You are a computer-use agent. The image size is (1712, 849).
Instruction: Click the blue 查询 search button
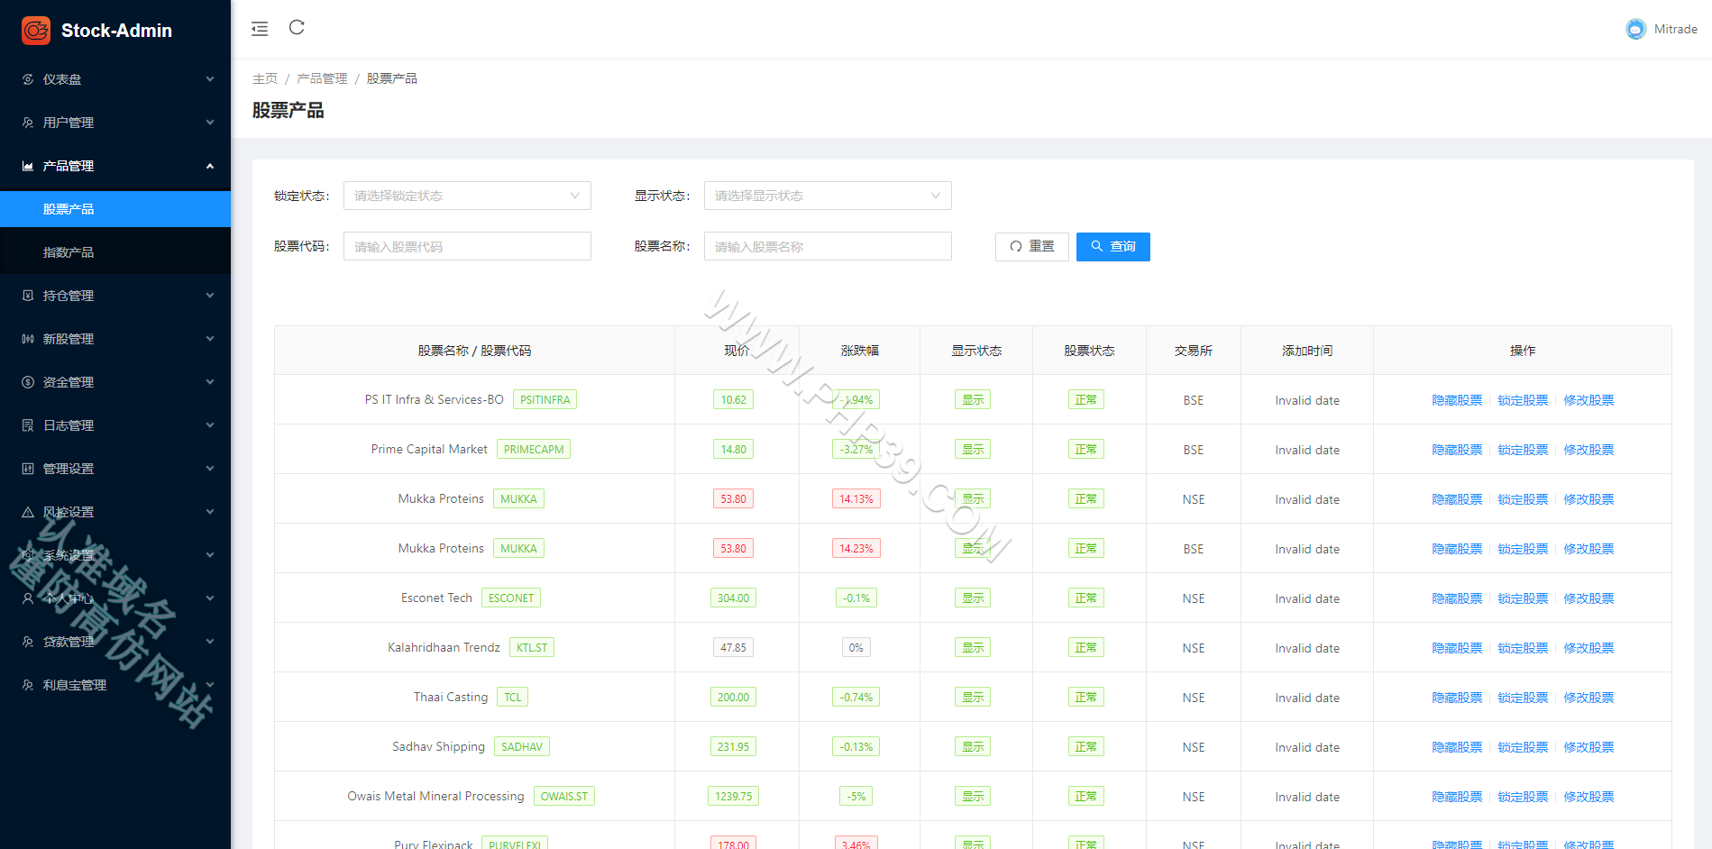(x=1113, y=247)
